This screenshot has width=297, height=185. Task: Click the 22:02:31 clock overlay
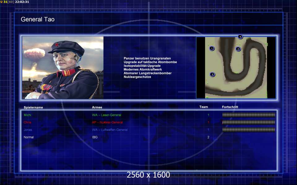(22, 2)
